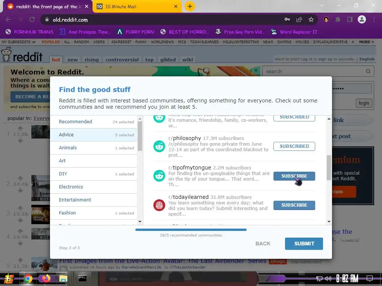This screenshot has height=286, width=382.
Task: Select the Recommended category
Action: click(94, 122)
